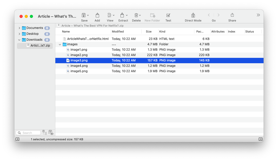
Task: Sort files by the Name column
Action: click(66, 31)
